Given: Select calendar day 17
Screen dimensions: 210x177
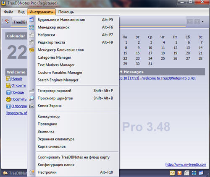Looking at the screenshot, I should (150, 53).
